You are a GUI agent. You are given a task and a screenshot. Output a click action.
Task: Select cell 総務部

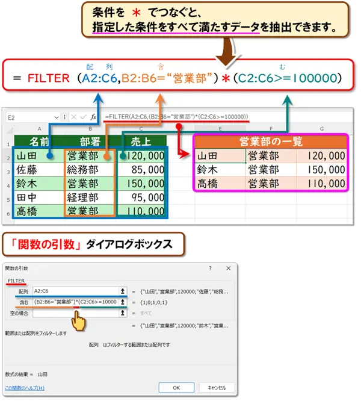point(90,170)
